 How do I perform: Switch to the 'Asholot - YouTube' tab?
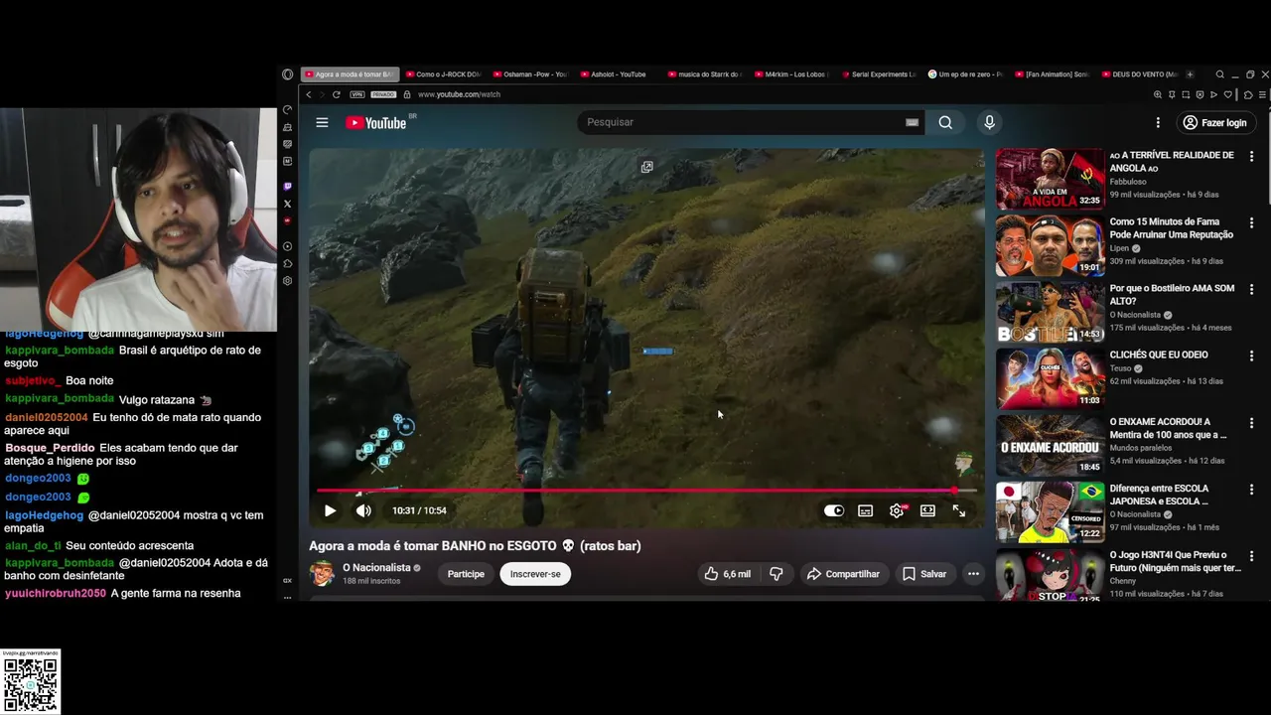618,74
